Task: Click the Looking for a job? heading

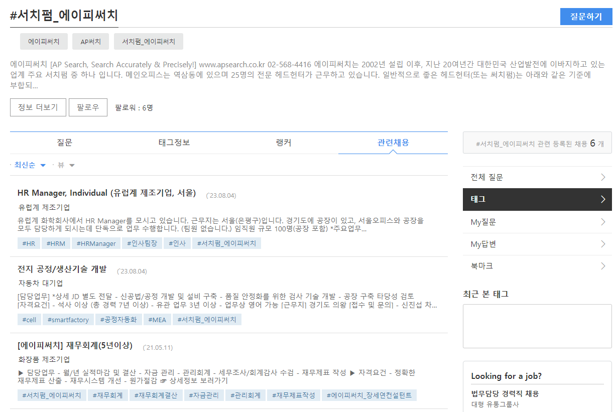Action: point(507,376)
